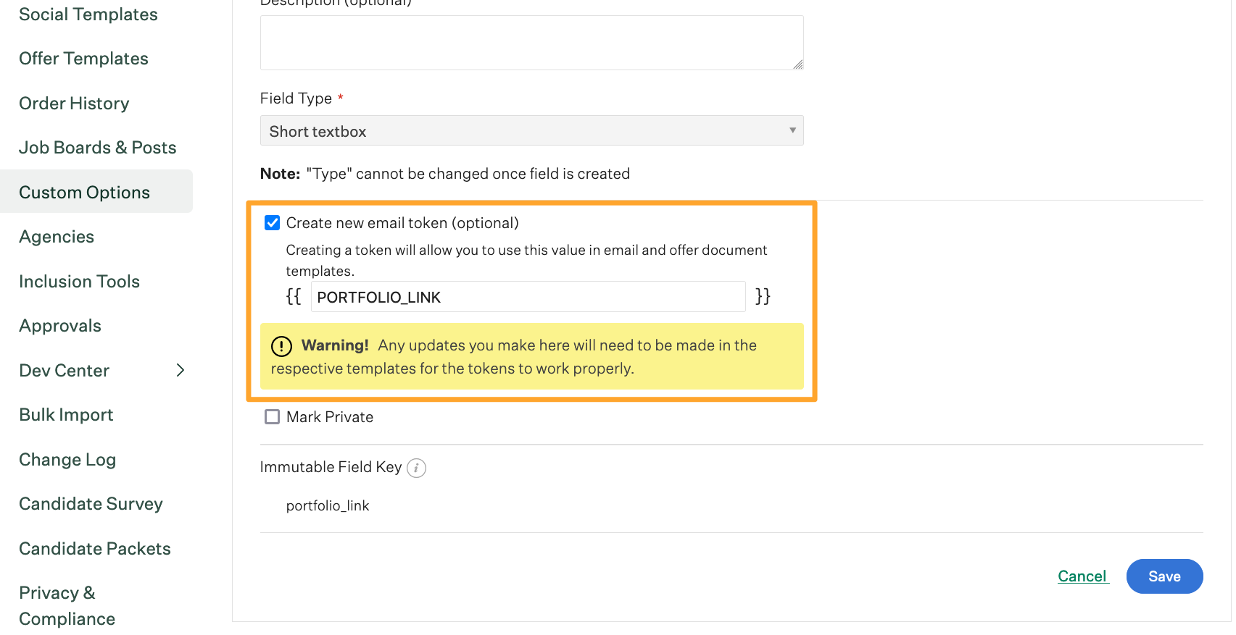Click the PORTFOLIO_LINK token input field
1236x635 pixels.
point(528,297)
